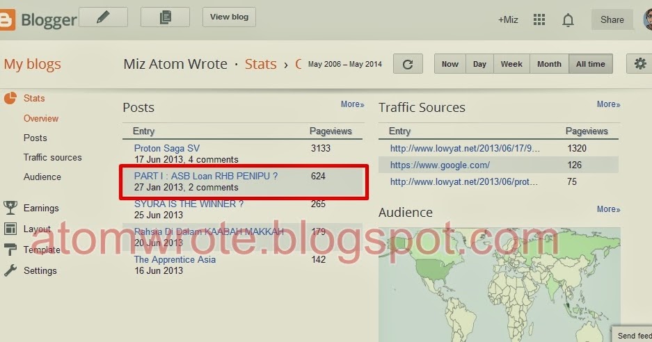Click the Layout grid icon
652x342 pixels.
point(10,229)
